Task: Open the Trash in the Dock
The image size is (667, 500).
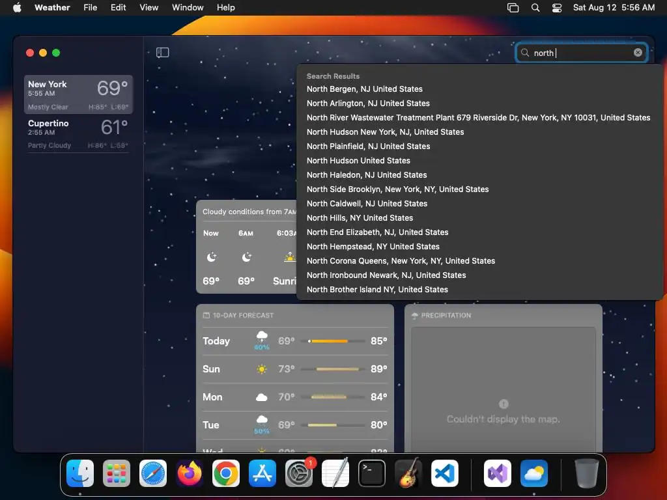Action: coord(587,473)
